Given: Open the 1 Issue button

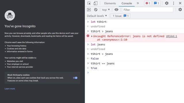Looking at the screenshot, I should (x=120, y=16).
